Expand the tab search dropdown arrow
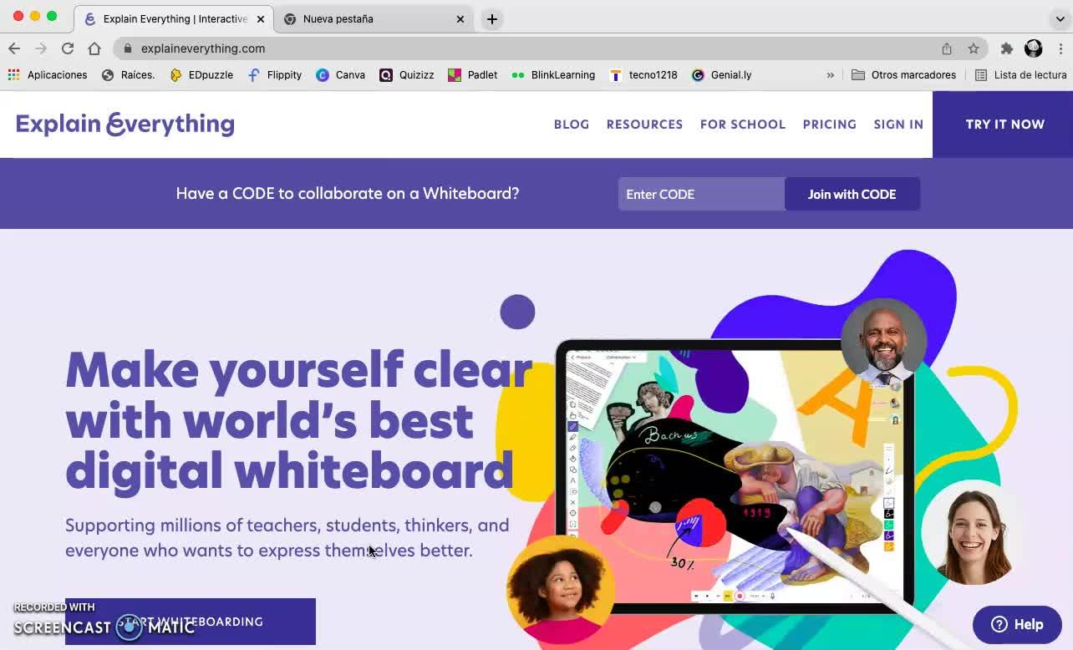 [x=1060, y=18]
